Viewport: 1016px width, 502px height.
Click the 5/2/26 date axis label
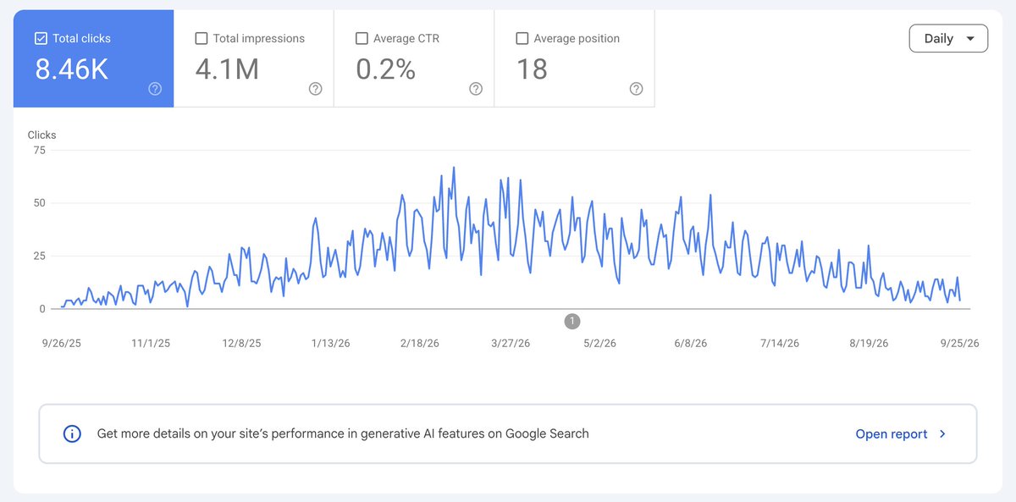[600, 343]
